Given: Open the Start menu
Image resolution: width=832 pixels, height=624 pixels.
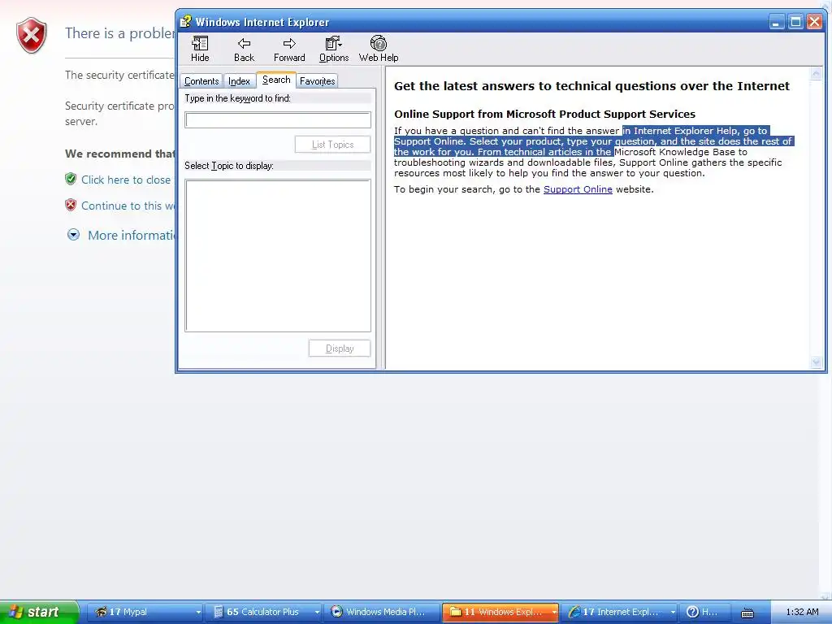Looking at the screenshot, I should click(39, 612).
